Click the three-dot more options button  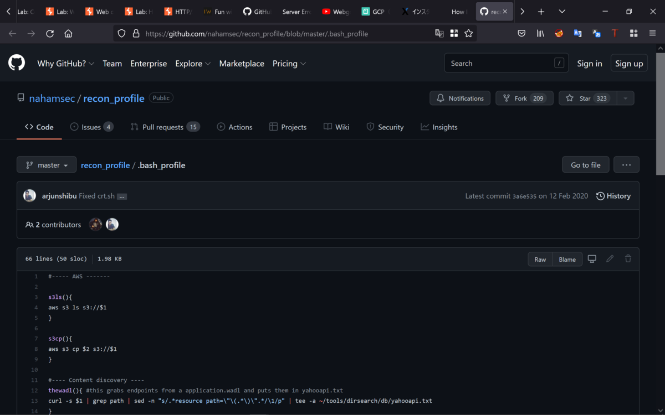626,164
